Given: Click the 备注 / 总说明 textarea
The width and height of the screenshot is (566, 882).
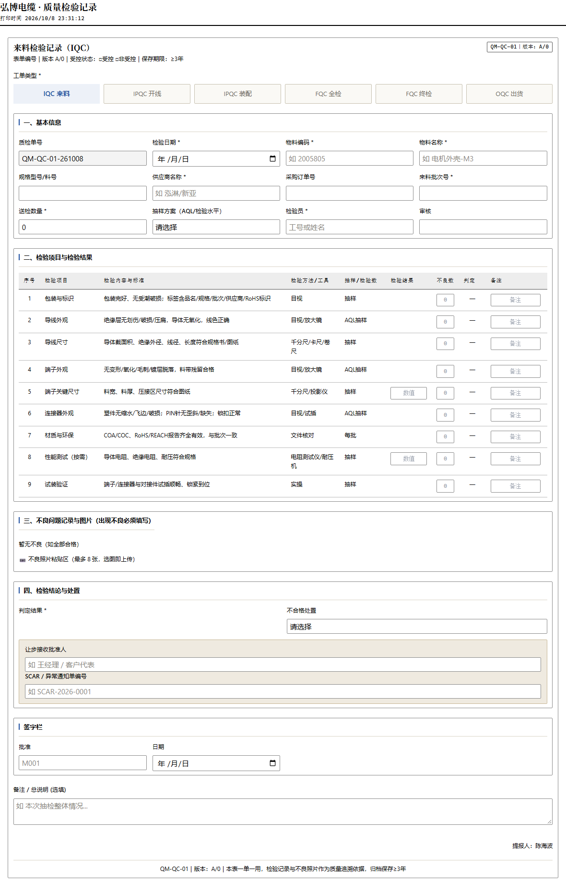Looking at the screenshot, I should pyautogui.click(x=283, y=812).
